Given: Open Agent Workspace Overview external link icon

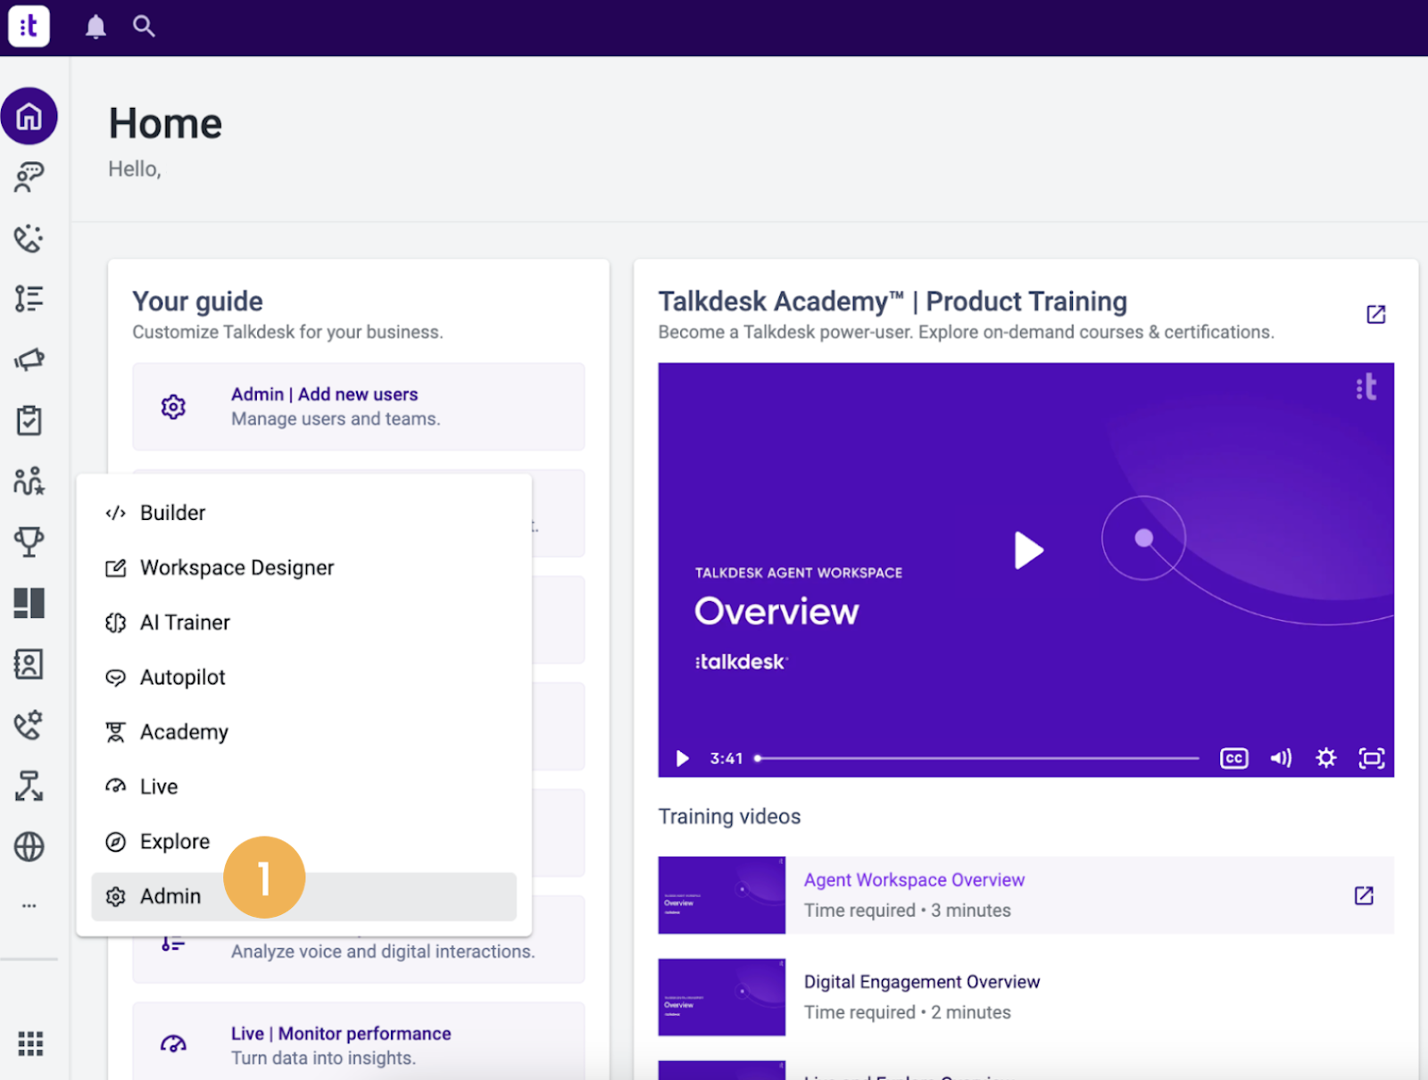Looking at the screenshot, I should (1364, 895).
